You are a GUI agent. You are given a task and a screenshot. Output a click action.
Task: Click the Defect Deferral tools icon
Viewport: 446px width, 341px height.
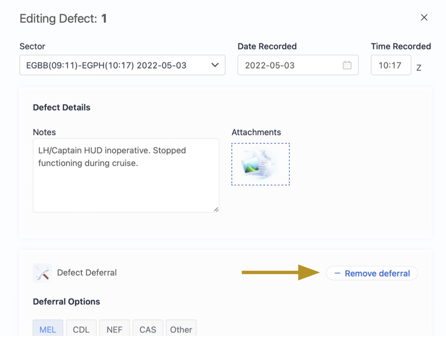click(x=42, y=273)
